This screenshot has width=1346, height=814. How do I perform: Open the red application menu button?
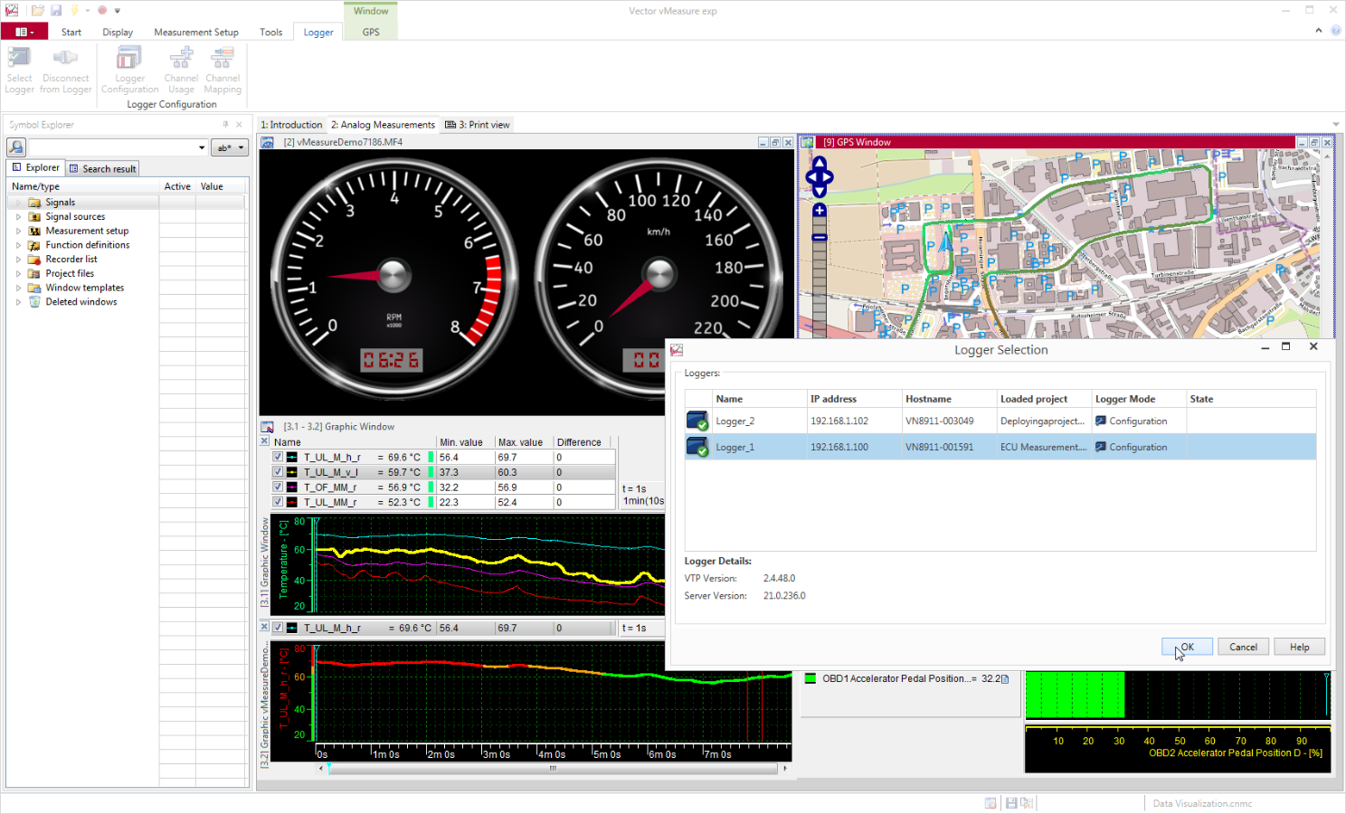pos(24,32)
